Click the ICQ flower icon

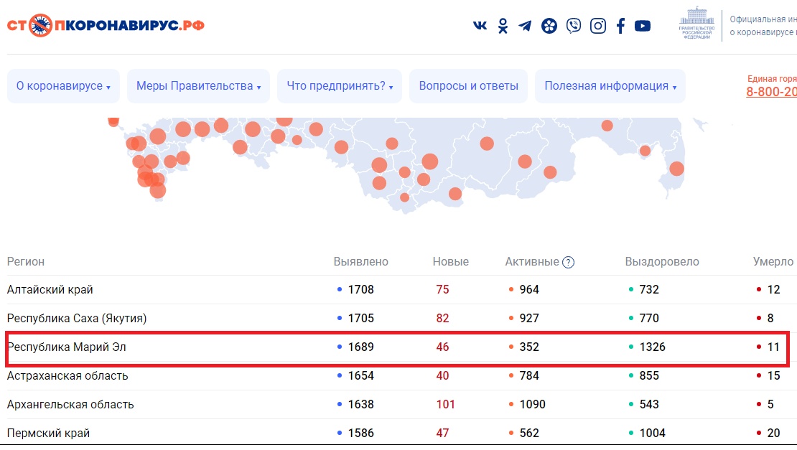(x=549, y=26)
